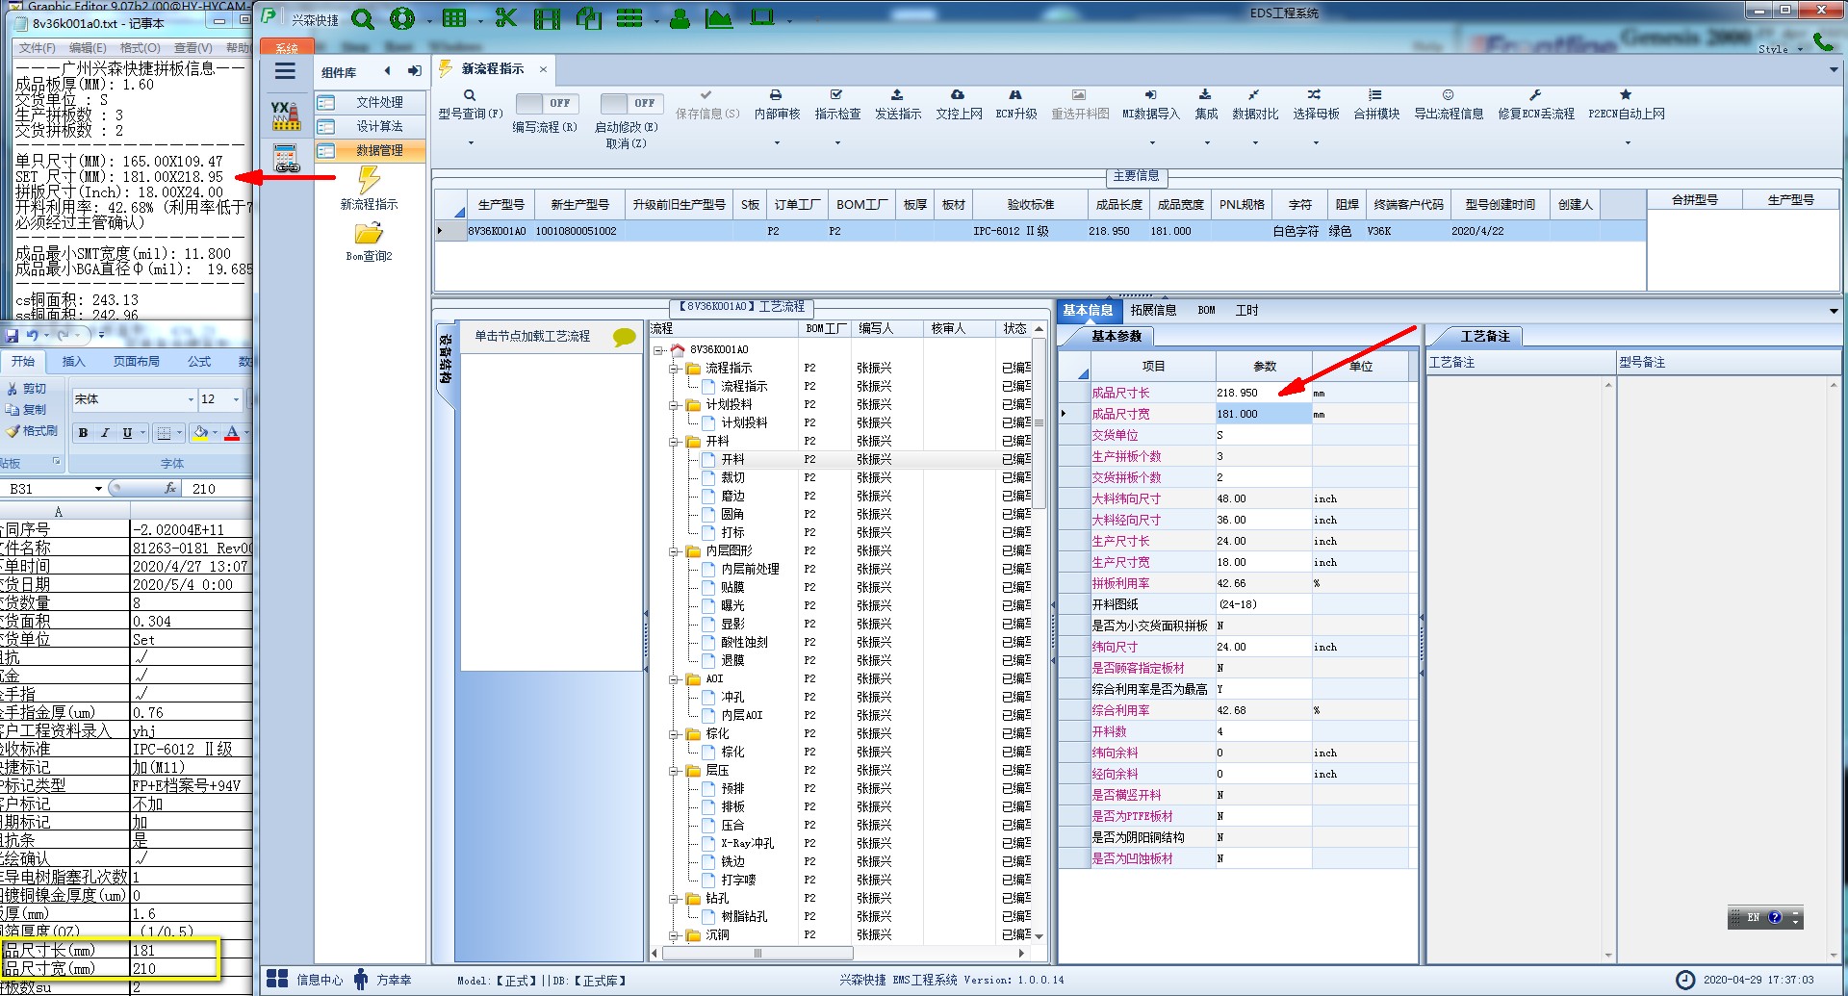Viewport: 1848px width, 996px height.
Task: Click 发送指示 upload icon
Action: click(x=897, y=95)
